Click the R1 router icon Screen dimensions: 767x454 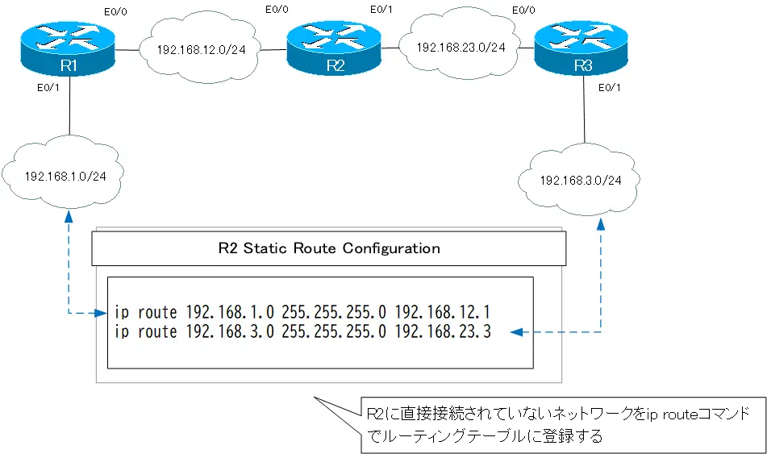click(68, 49)
